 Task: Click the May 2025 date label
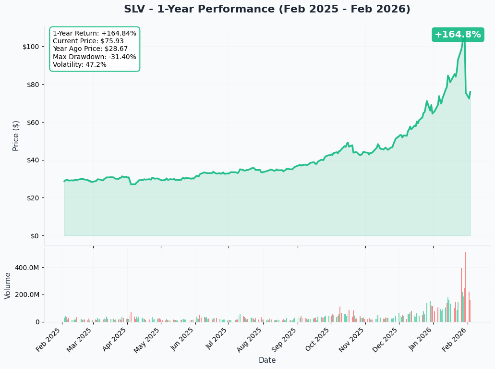[147, 341]
